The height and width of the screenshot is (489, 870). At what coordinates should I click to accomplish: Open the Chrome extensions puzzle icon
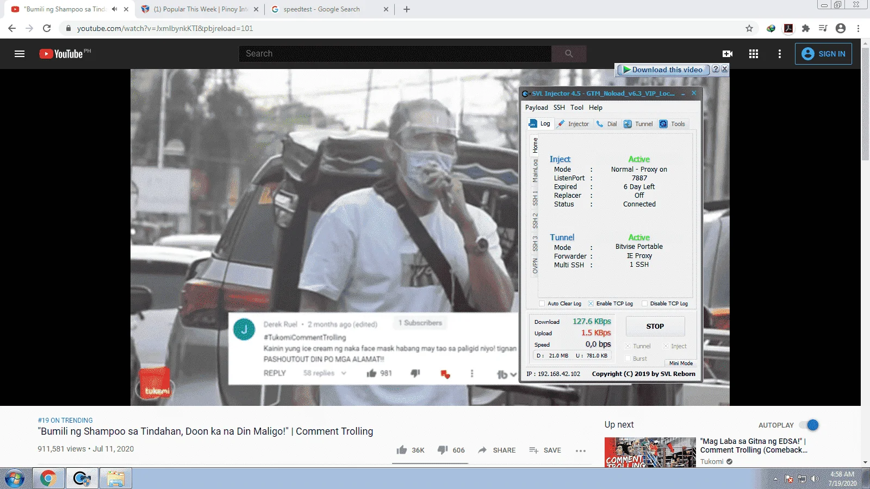(x=806, y=28)
